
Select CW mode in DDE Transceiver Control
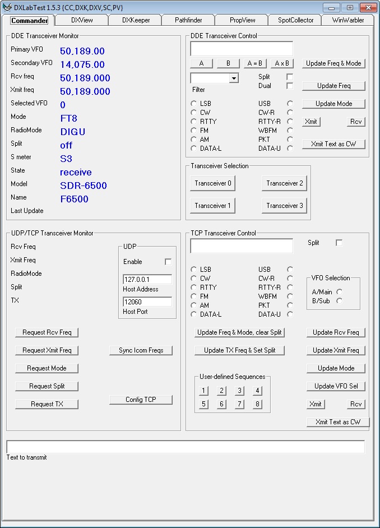(x=193, y=113)
